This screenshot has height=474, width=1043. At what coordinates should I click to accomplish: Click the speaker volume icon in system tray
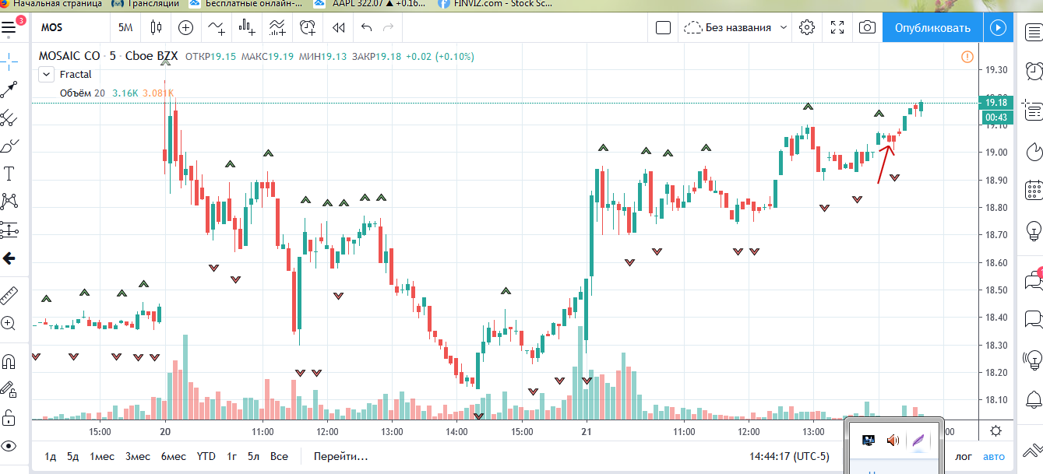pos(893,441)
